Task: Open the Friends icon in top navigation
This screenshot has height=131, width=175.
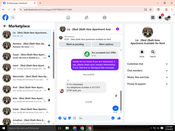Action: click(86, 17)
